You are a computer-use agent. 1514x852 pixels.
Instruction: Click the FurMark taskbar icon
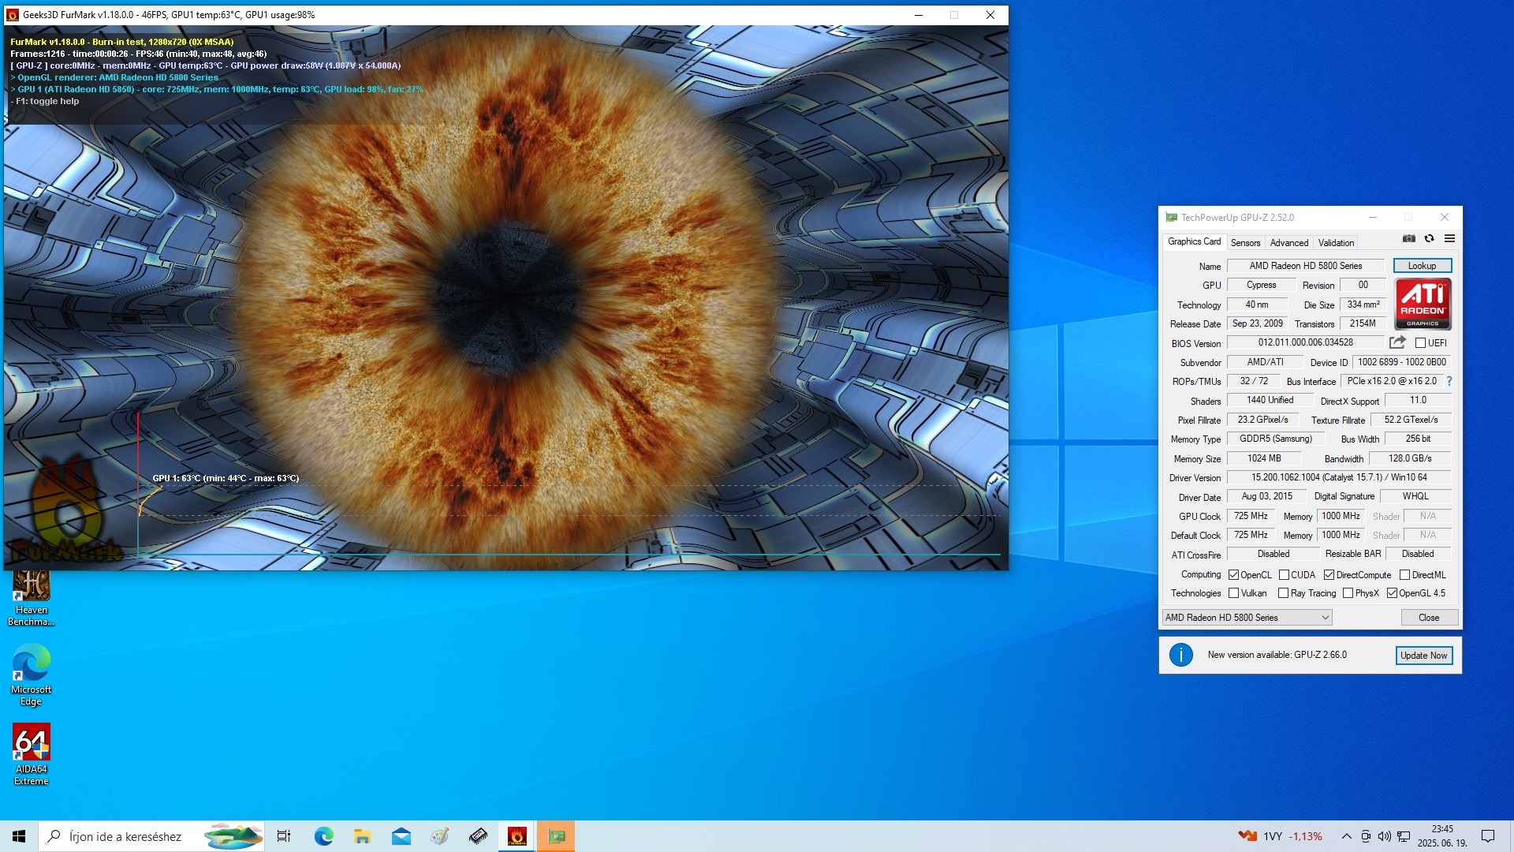click(517, 836)
